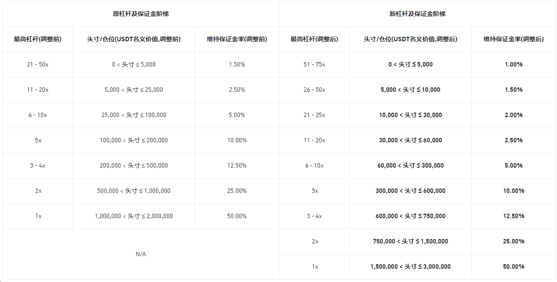557x282 pixels.
Task: Click the 1.00% maintenance margin cell
Action: pyautogui.click(x=513, y=64)
